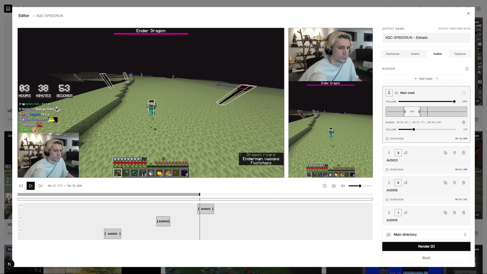
Task: Click the Back button
Action: pos(426,258)
